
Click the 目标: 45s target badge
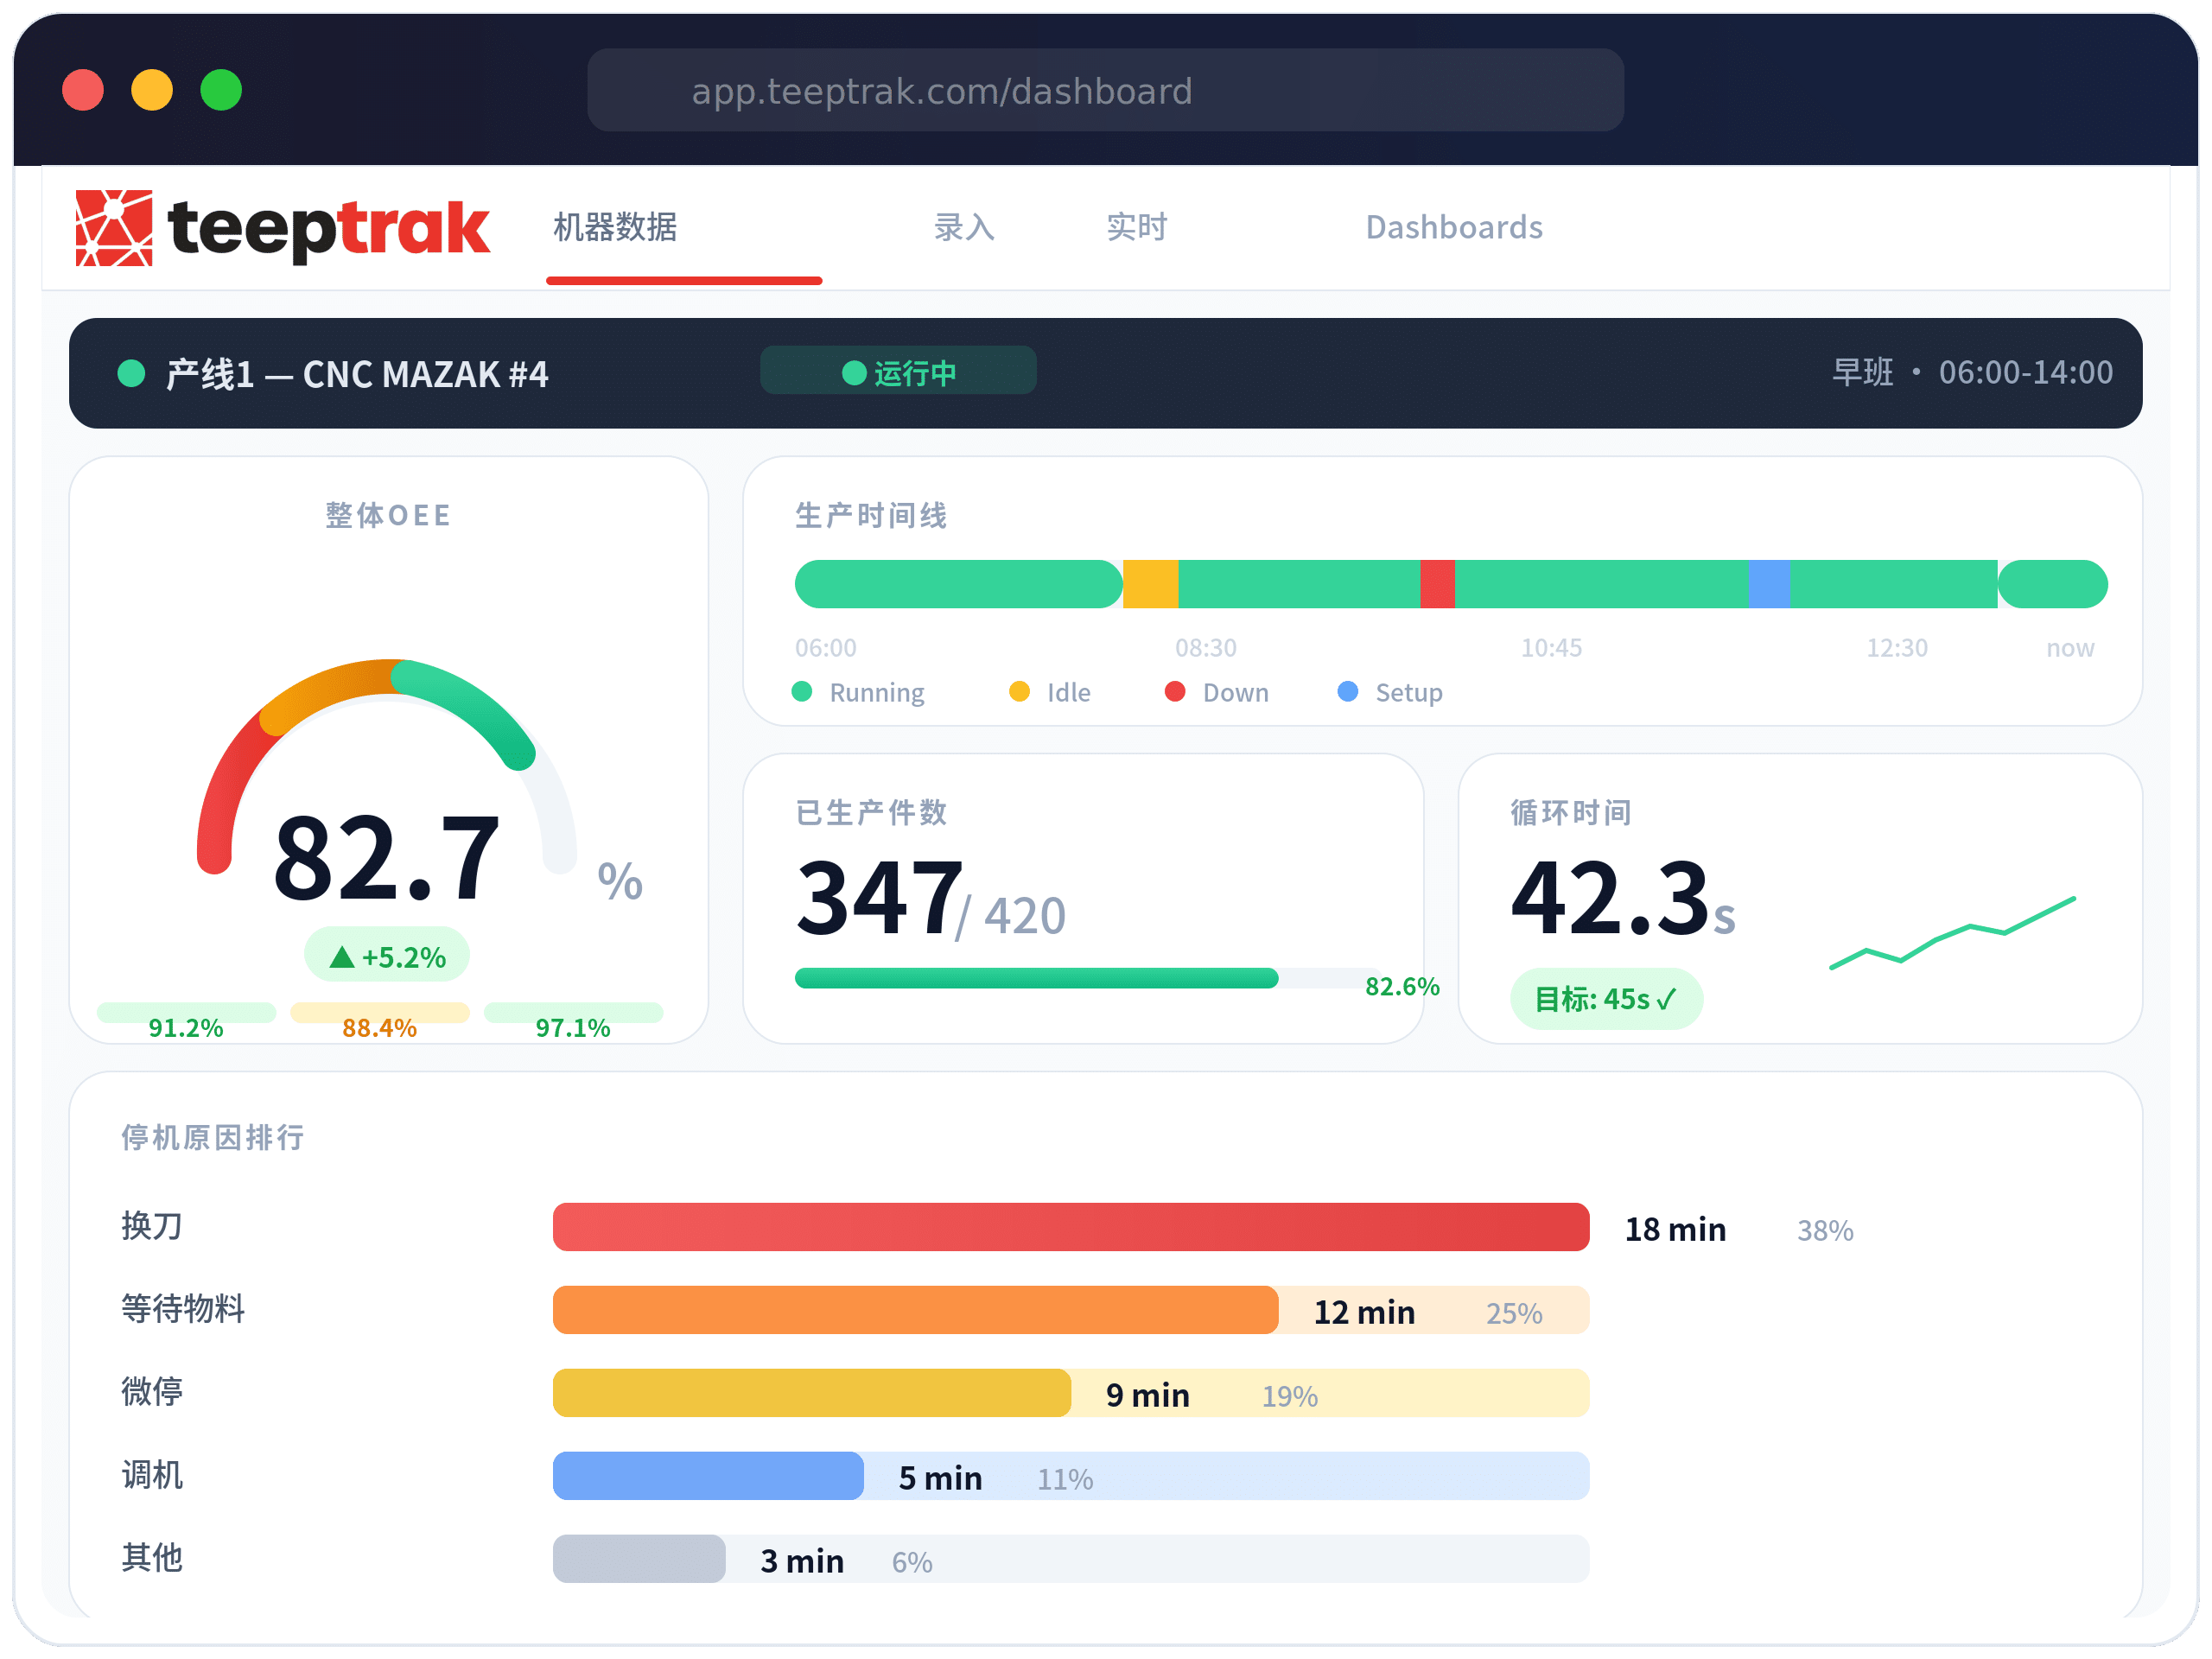coord(1605,998)
